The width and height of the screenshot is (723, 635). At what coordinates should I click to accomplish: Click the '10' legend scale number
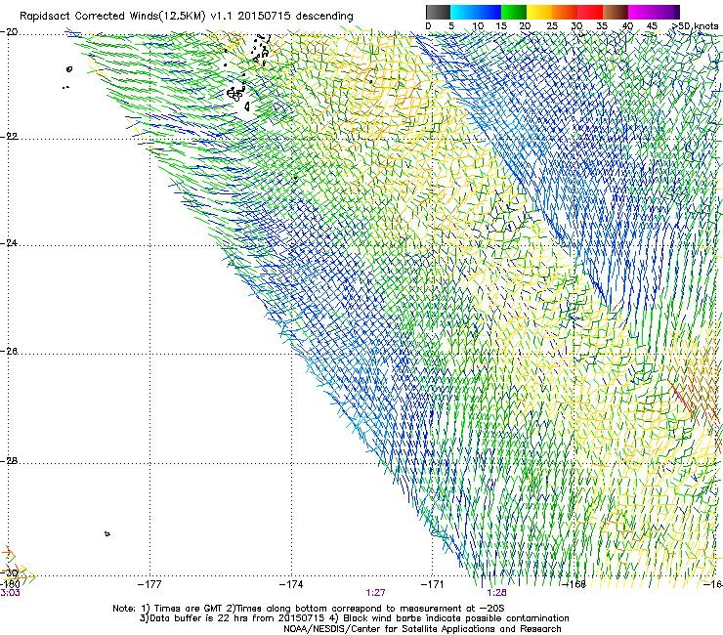click(478, 26)
